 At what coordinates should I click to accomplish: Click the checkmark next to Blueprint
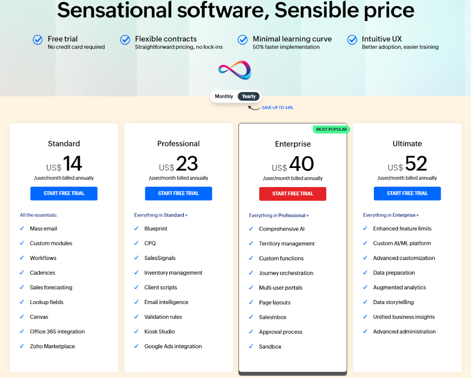click(x=136, y=229)
